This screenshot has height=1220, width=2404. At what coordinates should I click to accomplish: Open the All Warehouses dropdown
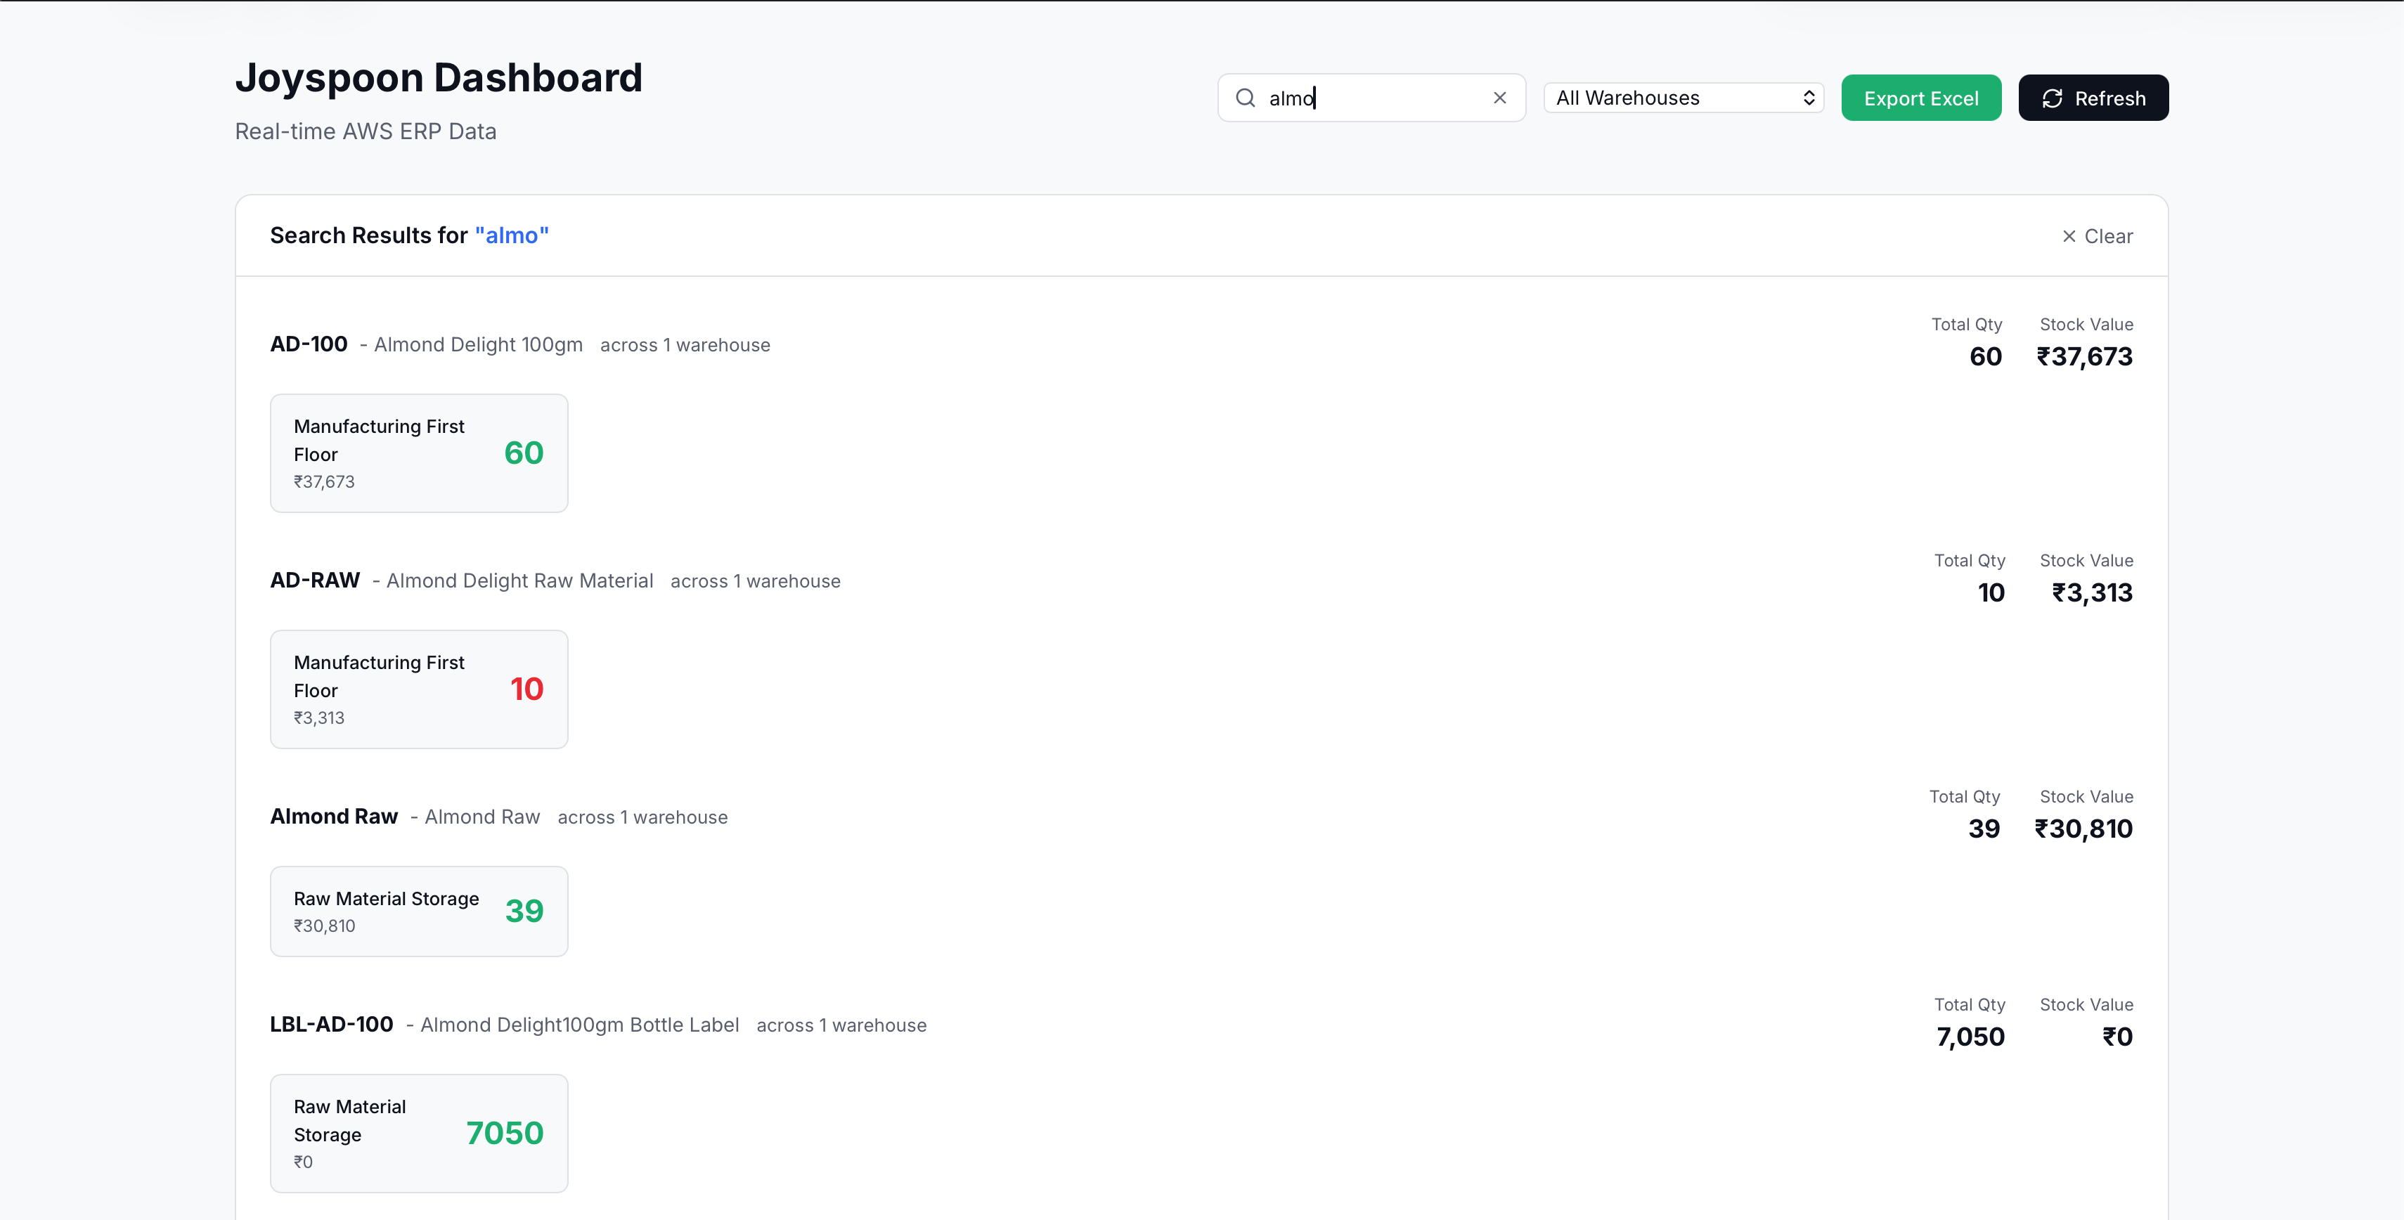(1684, 98)
